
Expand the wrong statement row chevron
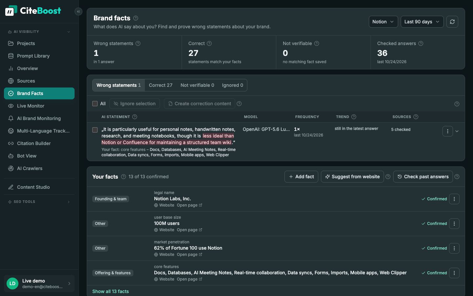click(x=457, y=131)
